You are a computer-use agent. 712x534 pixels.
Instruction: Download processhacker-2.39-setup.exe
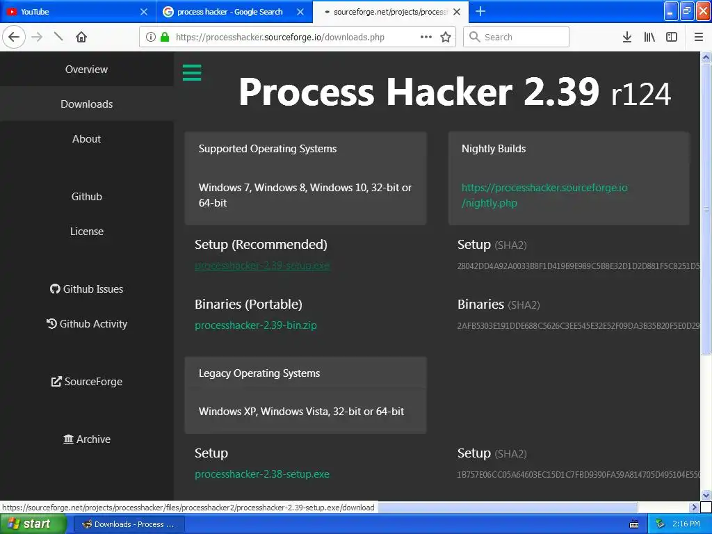coord(262,266)
